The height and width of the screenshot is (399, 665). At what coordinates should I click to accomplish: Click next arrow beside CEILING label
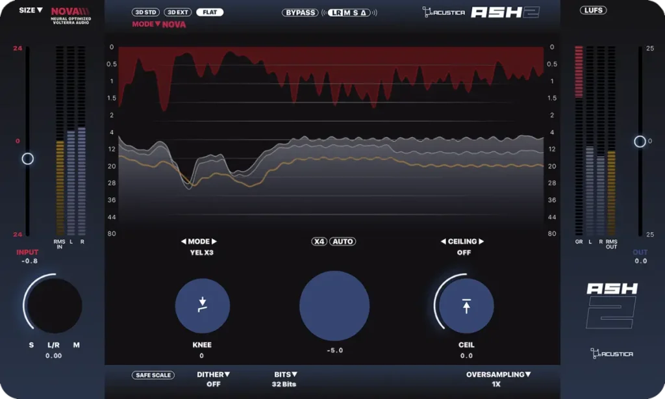click(481, 241)
